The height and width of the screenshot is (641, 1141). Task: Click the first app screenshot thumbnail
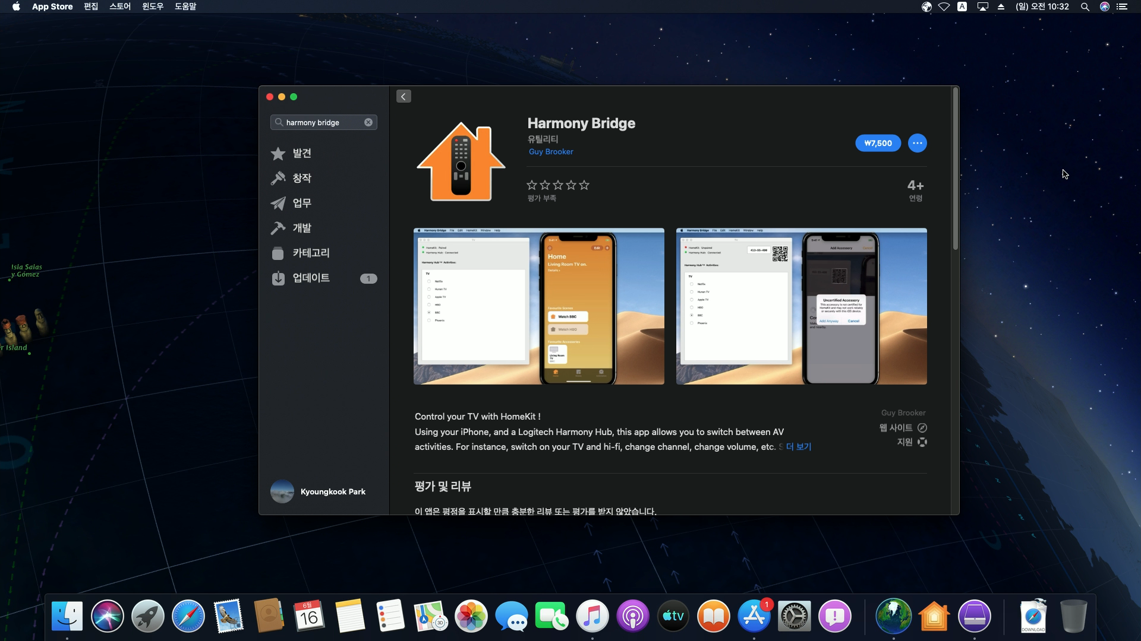pyautogui.click(x=538, y=306)
